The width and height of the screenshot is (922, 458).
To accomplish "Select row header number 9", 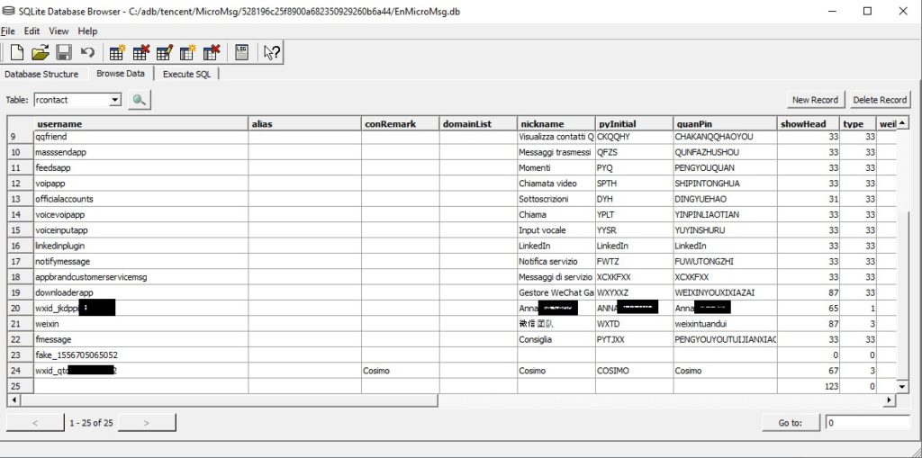I will (x=21, y=137).
